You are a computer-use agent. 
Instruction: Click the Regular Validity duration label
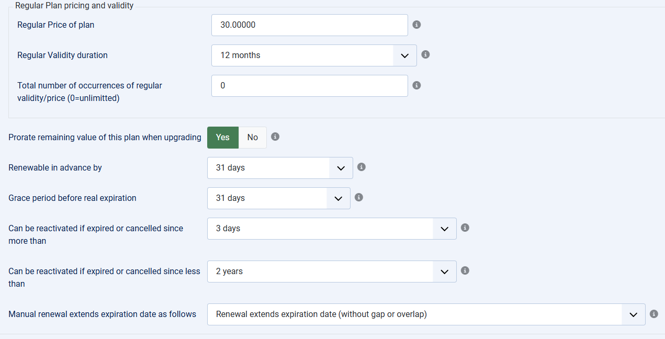coord(62,55)
